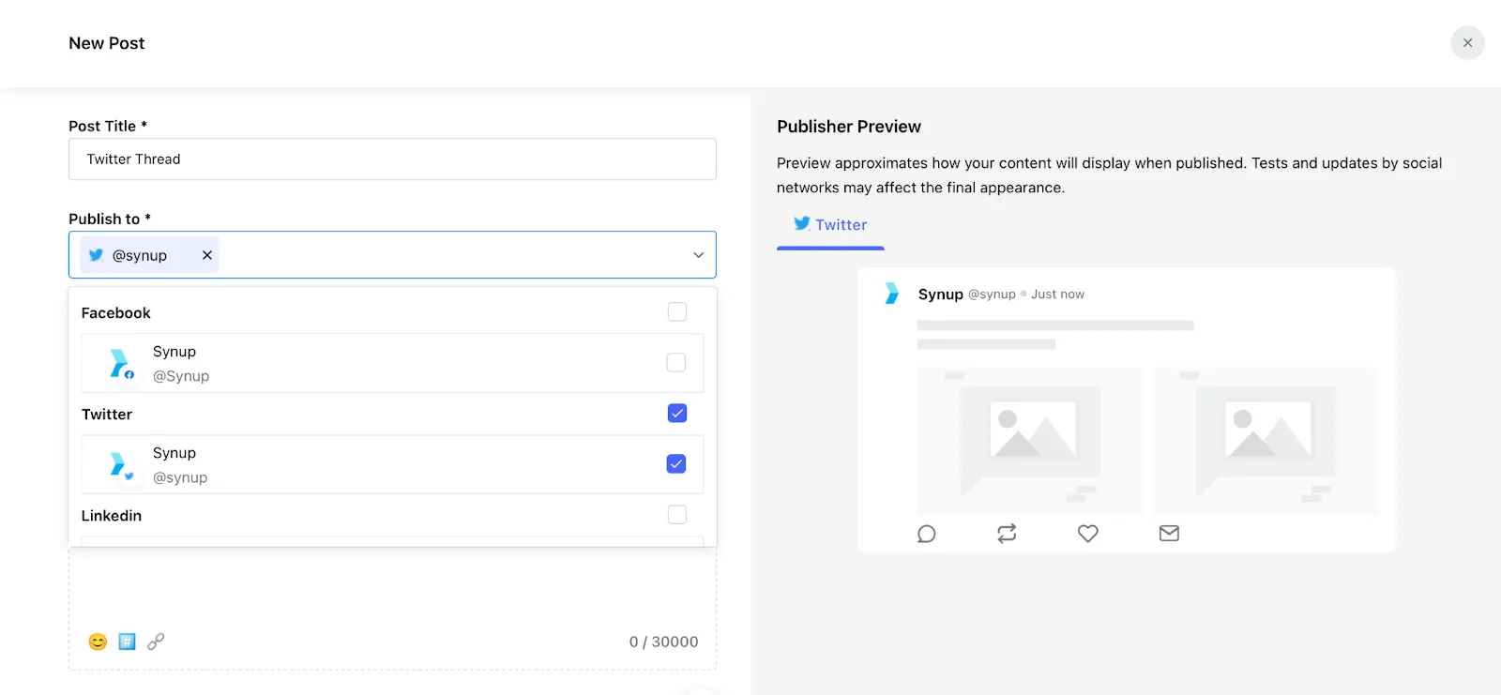Click the Facebook group label

[x=115, y=313]
